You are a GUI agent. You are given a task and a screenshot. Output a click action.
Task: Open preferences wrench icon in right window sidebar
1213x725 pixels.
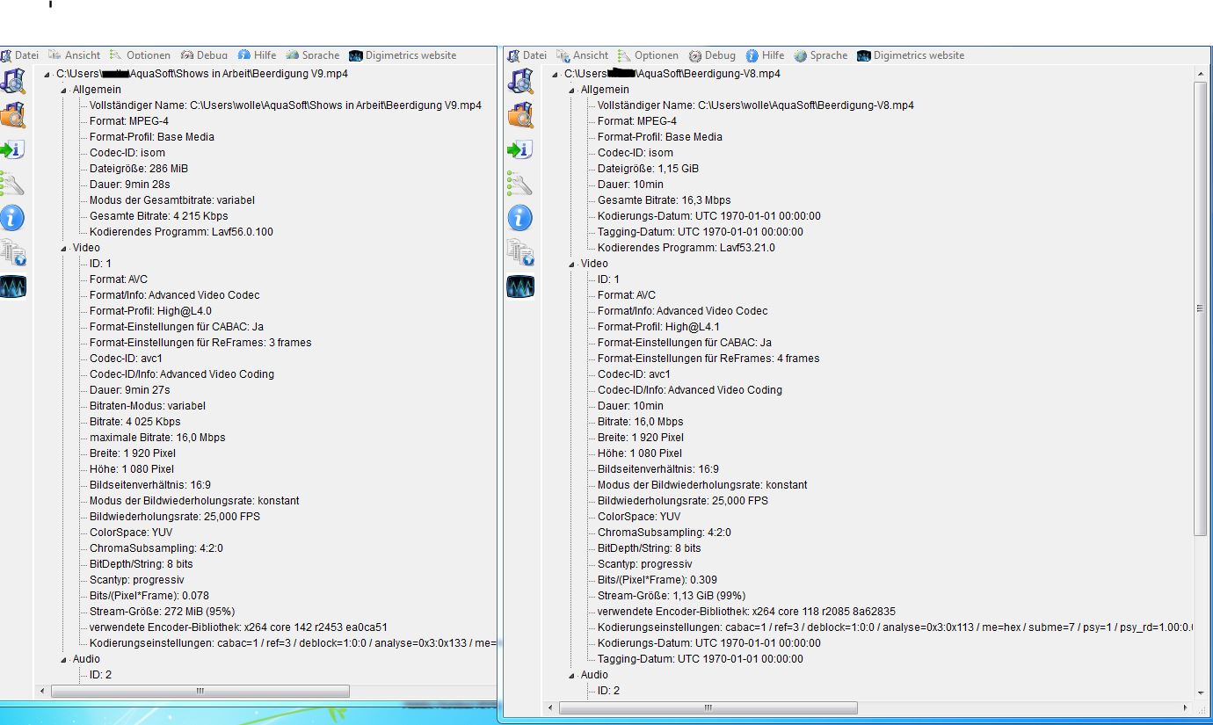520,184
